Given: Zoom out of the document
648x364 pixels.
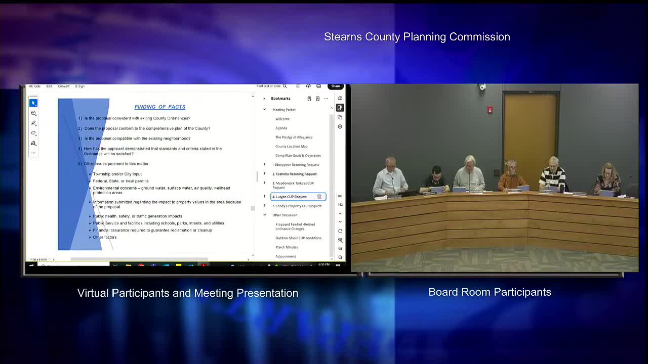Looking at the screenshot, I should [340, 257].
